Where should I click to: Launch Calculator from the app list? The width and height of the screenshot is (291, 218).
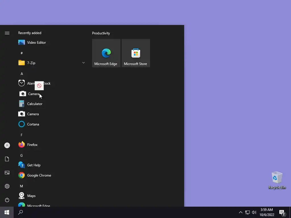point(52,104)
